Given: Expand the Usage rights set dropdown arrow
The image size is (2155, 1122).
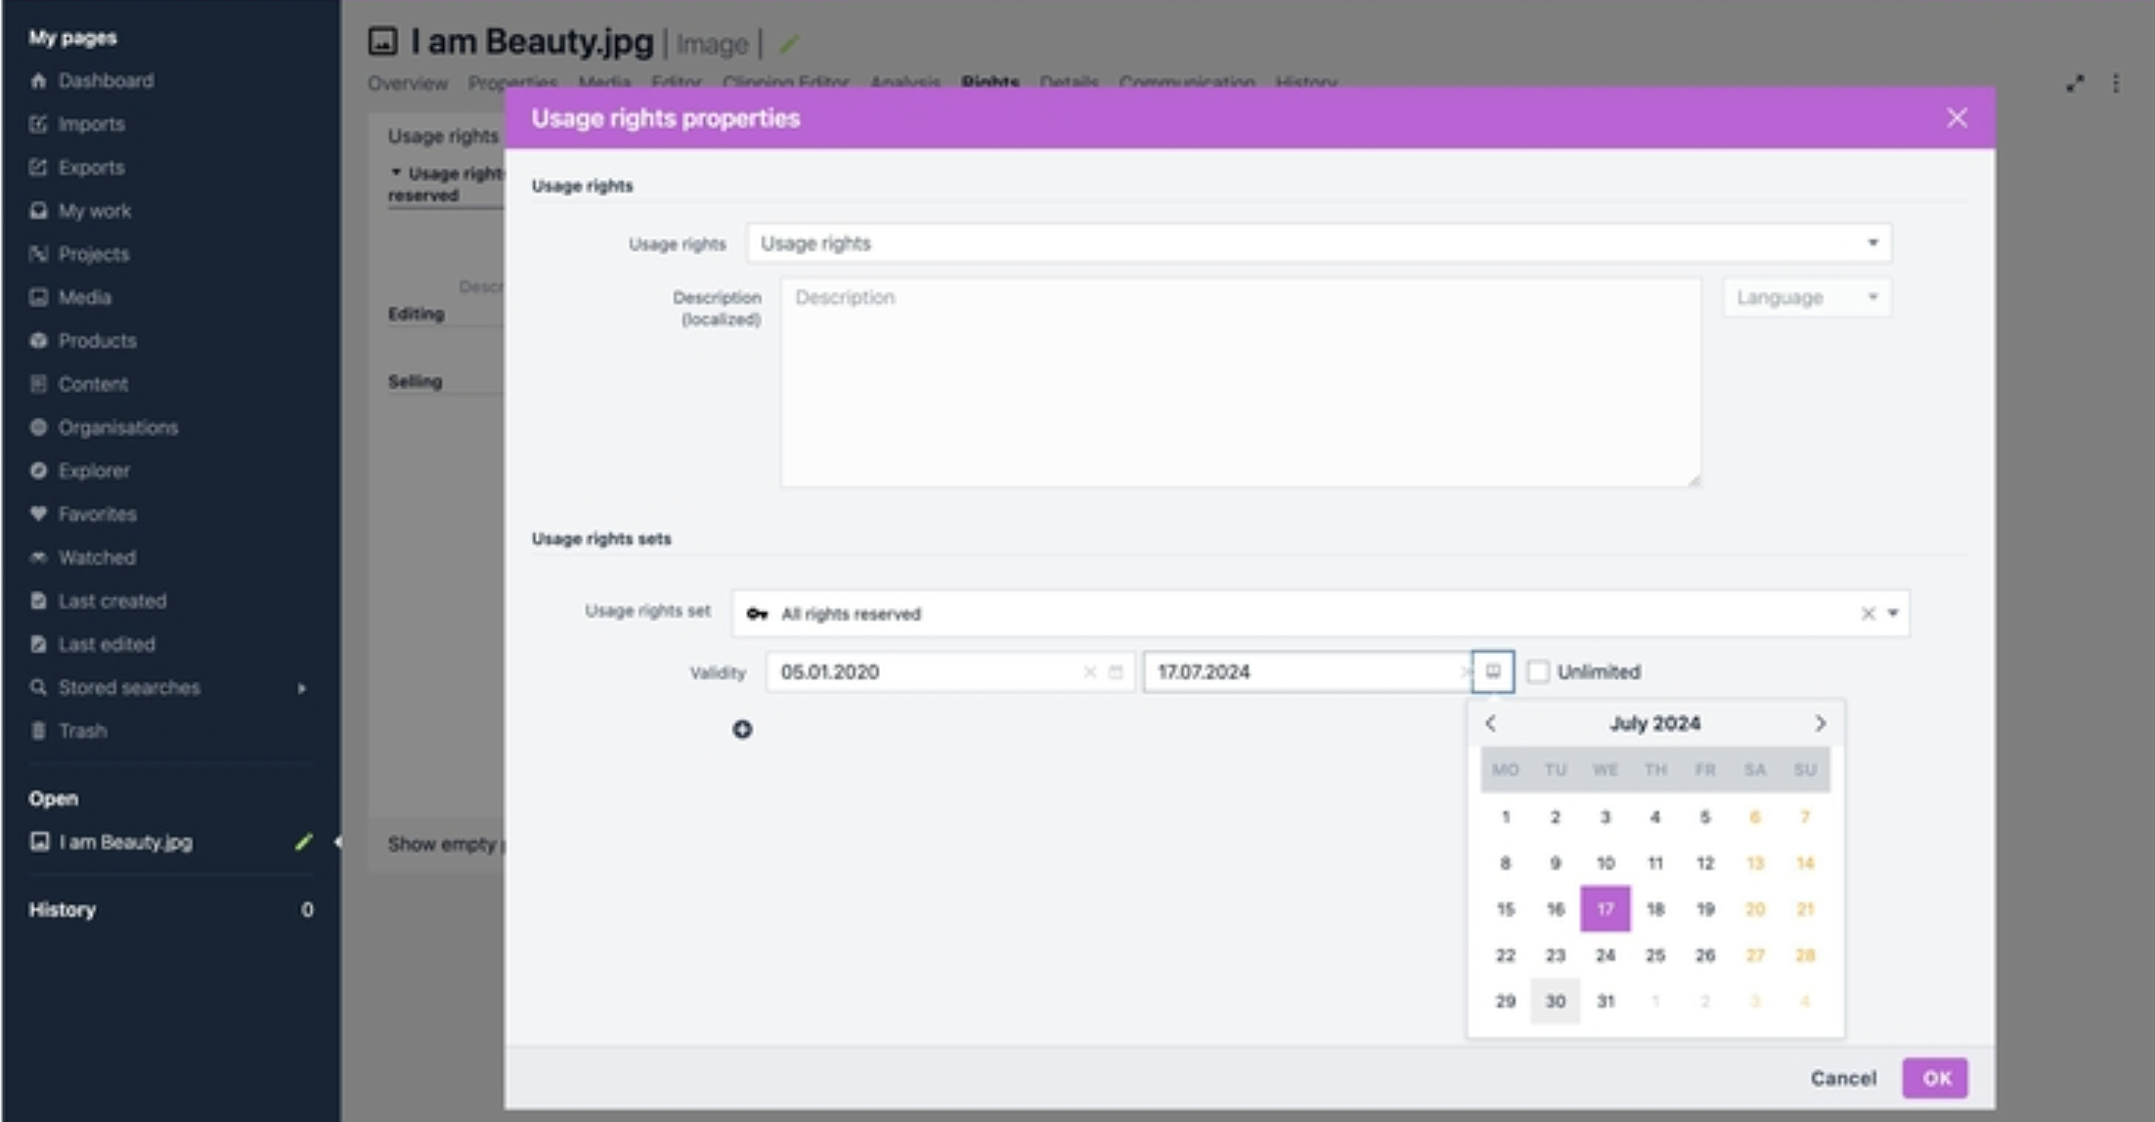Looking at the screenshot, I should click(x=1893, y=614).
